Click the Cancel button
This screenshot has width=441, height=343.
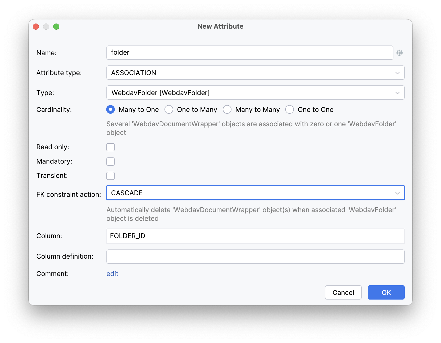click(x=343, y=292)
